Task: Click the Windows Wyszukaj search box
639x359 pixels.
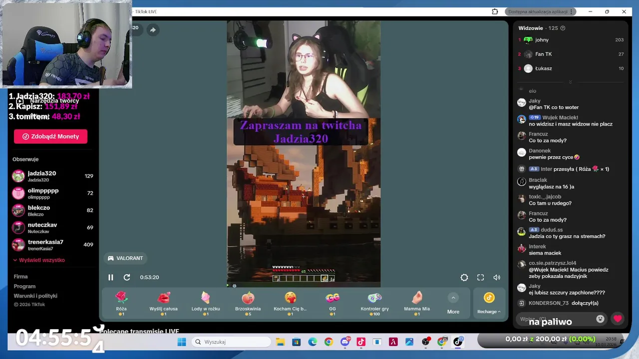Action: 231,342
